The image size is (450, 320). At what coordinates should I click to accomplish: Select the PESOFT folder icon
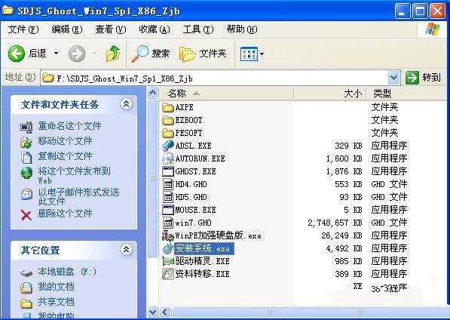pyautogui.click(x=168, y=133)
